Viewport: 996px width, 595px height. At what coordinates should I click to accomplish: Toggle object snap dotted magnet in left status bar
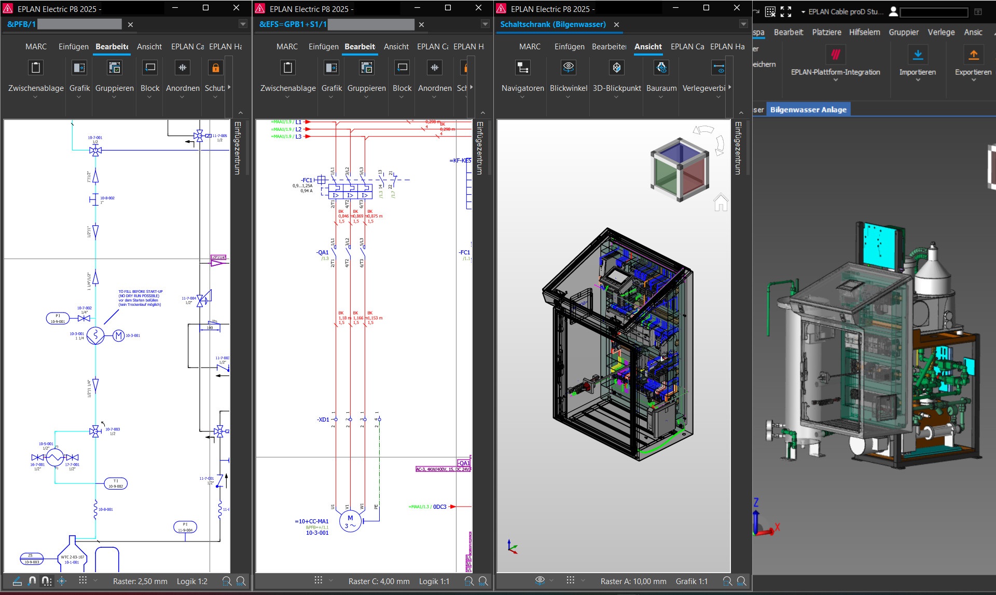click(46, 581)
